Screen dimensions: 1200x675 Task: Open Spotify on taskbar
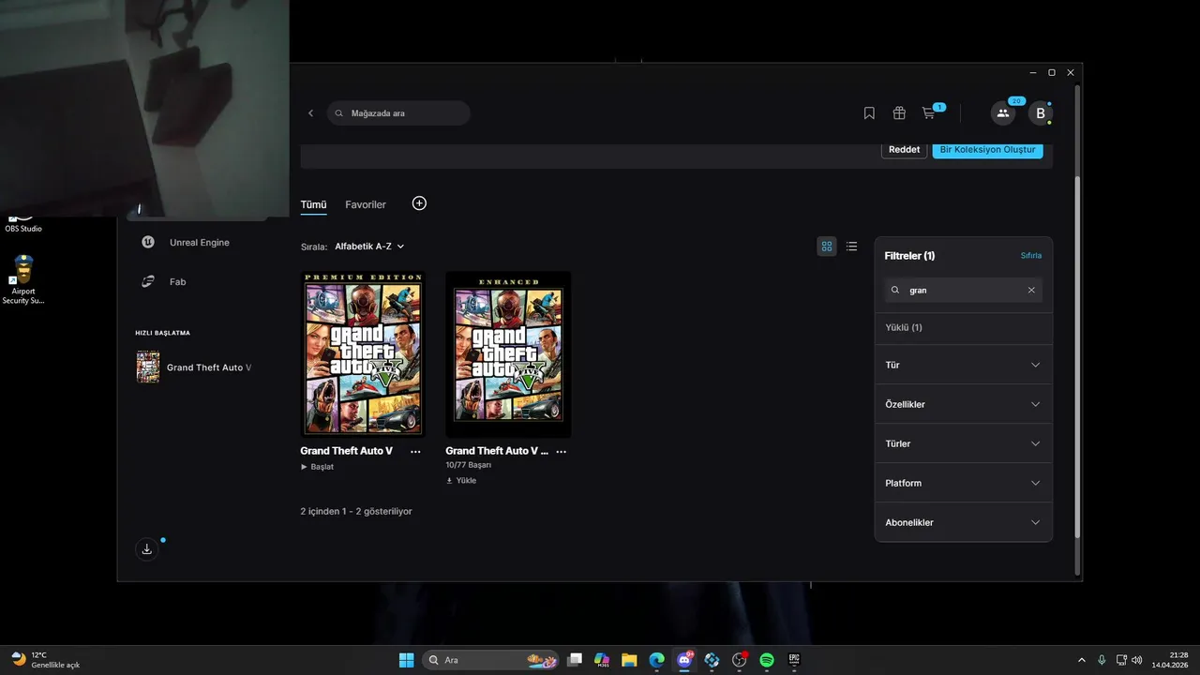[x=766, y=660]
